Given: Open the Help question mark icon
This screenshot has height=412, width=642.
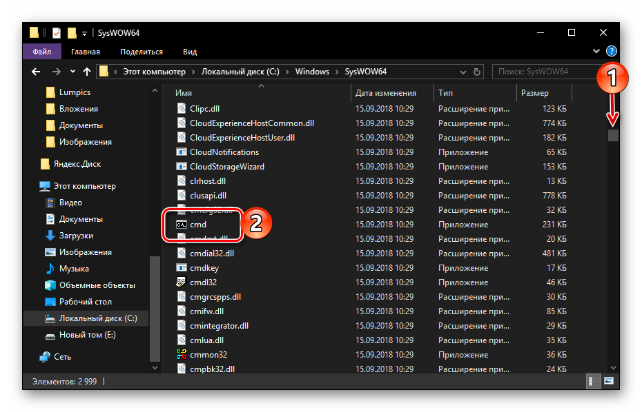Looking at the screenshot, I should [x=612, y=51].
